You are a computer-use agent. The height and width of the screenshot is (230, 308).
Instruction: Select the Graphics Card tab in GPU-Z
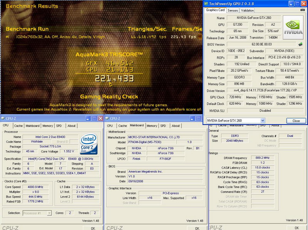[x=215, y=10]
